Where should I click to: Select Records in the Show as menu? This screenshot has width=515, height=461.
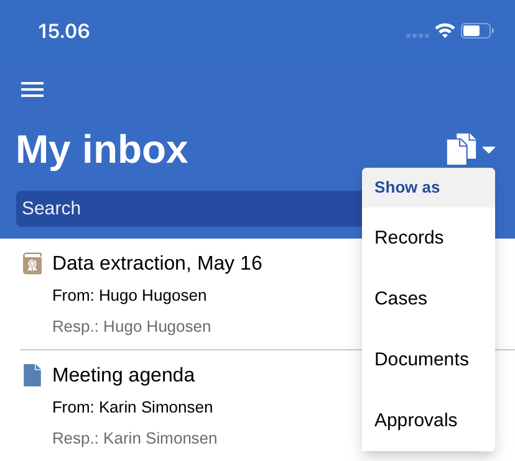click(x=409, y=237)
